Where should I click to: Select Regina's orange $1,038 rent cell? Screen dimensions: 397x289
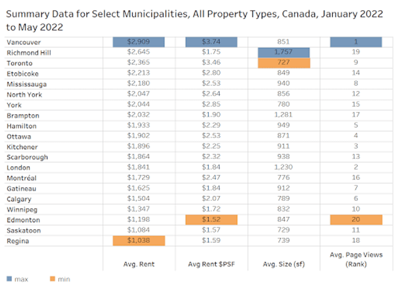139,241
